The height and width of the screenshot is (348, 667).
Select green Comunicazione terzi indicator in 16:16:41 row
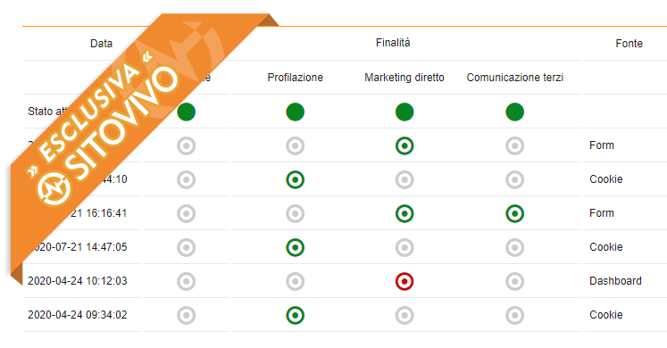[x=514, y=214]
